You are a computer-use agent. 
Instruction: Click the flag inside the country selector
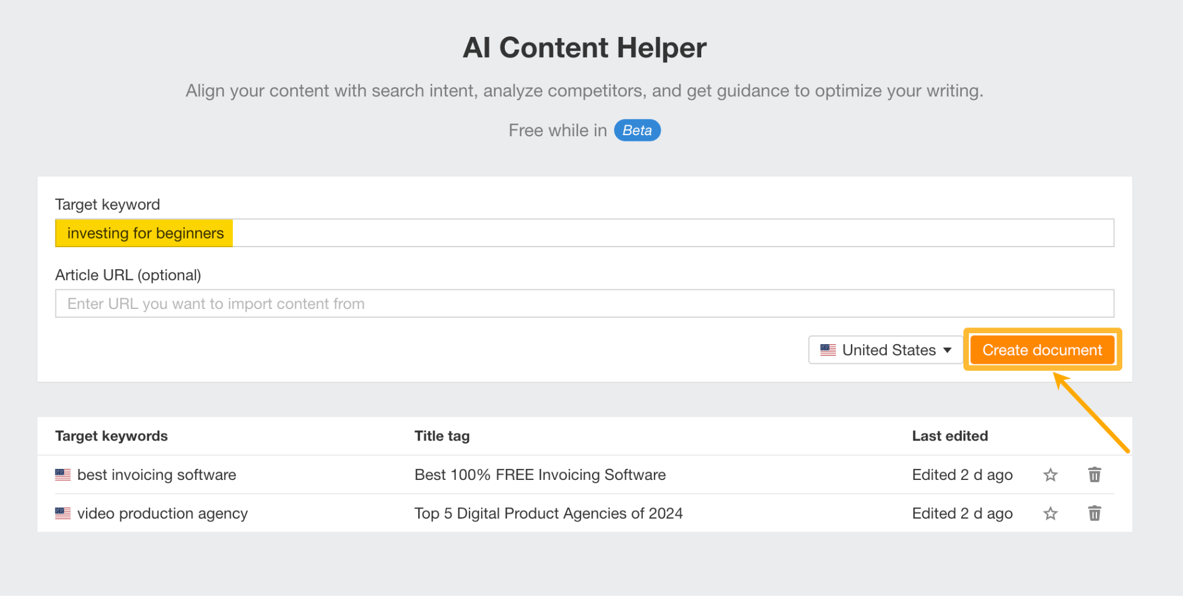pyautogui.click(x=828, y=349)
